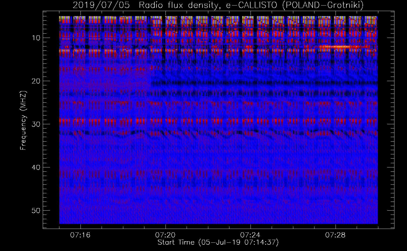Click the 07:20 time tick label
This screenshot has width=407, height=251.
(165, 235)
